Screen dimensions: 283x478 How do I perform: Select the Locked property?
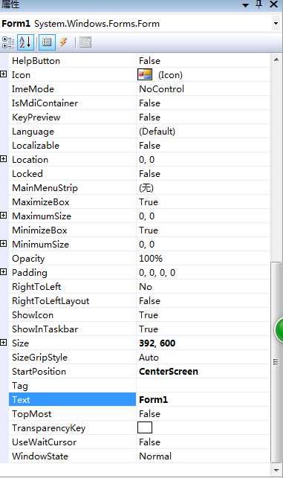pyautogui.click(x=27, y=174)
